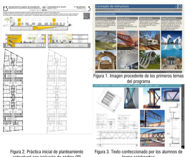Select the 'Vector activo' column header
Screen dimensions: 187x157
(x=127, y=18)
